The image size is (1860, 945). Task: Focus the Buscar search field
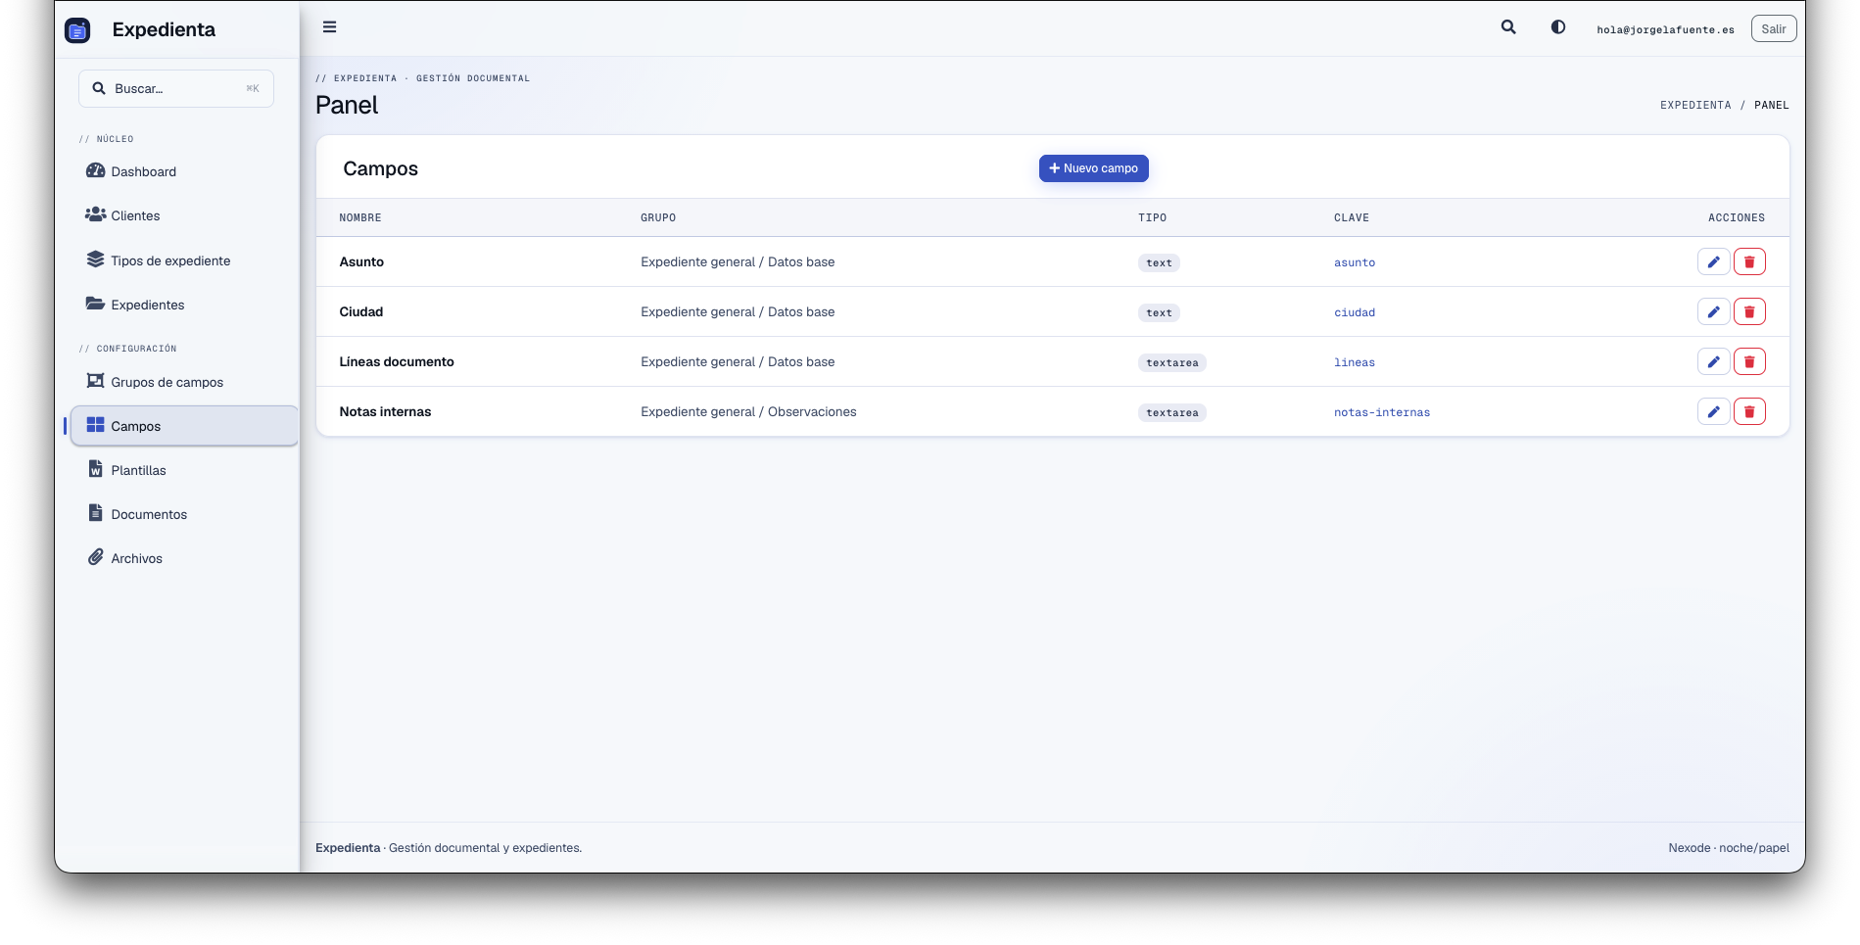click(176, 88)
